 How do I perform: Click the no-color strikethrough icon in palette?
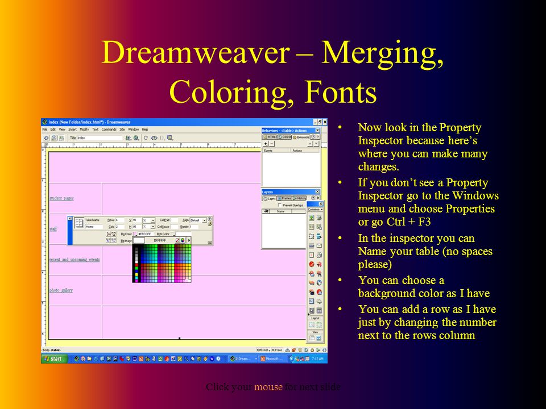click(177, 240)
